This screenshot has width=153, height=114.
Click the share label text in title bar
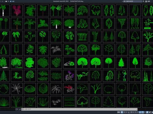coord(13,1)
